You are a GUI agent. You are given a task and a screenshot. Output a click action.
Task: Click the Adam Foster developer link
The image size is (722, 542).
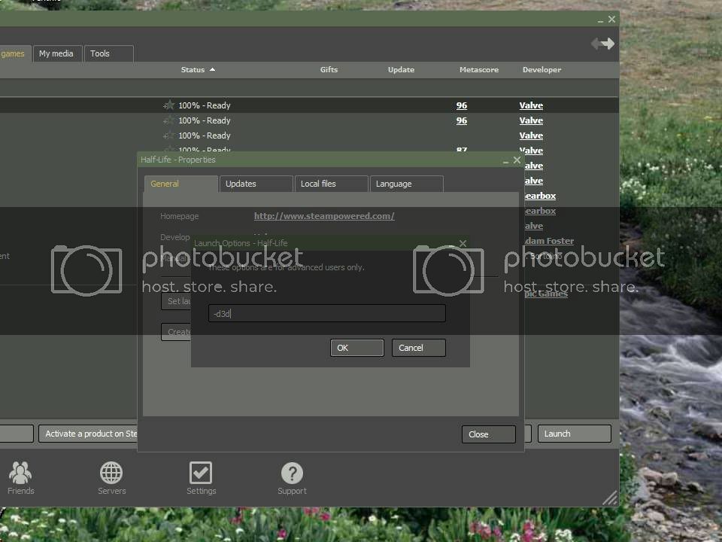point(549,241)
